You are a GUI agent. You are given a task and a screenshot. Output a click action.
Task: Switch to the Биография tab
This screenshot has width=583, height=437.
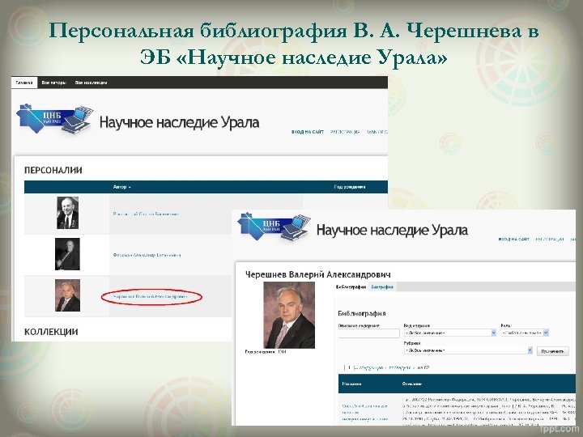tap(382, 286)
